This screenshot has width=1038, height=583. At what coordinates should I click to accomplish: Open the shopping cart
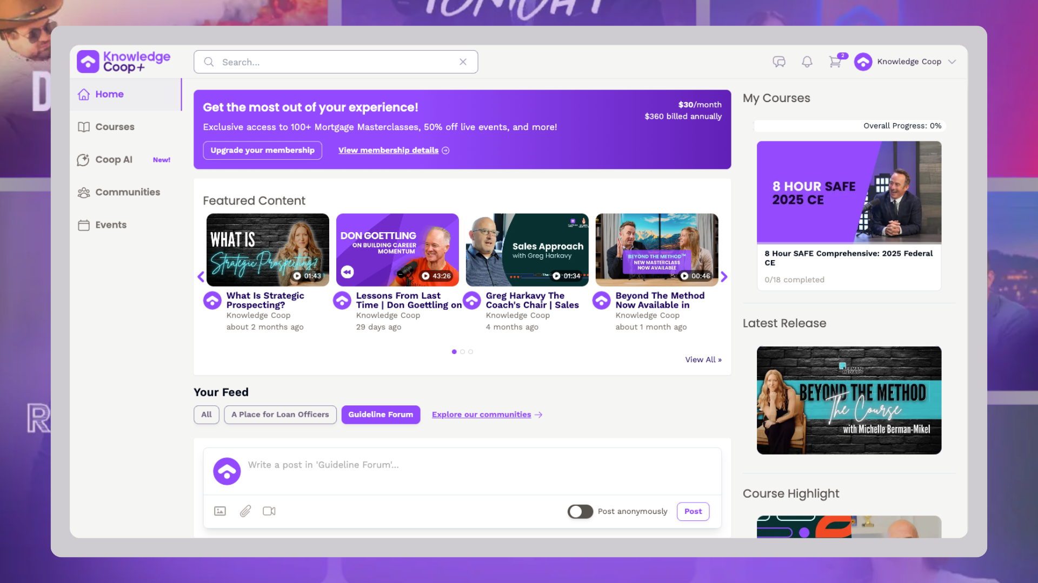(835, 62)
